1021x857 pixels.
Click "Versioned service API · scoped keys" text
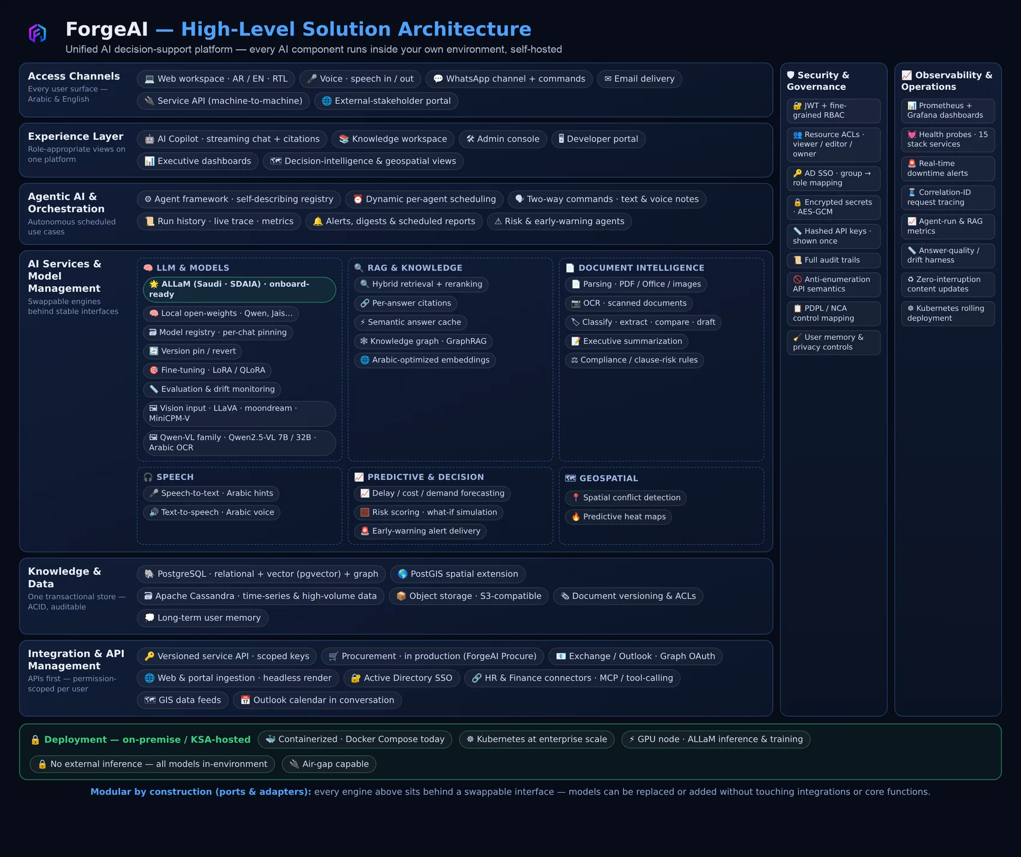(x=233, y=657)
